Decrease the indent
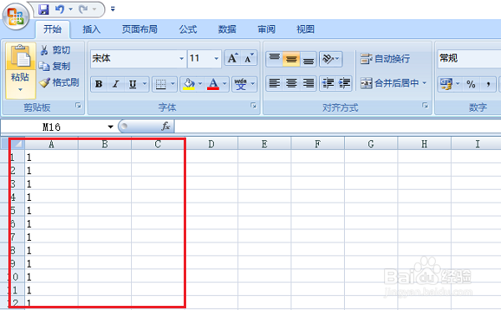 click(328, 83)
